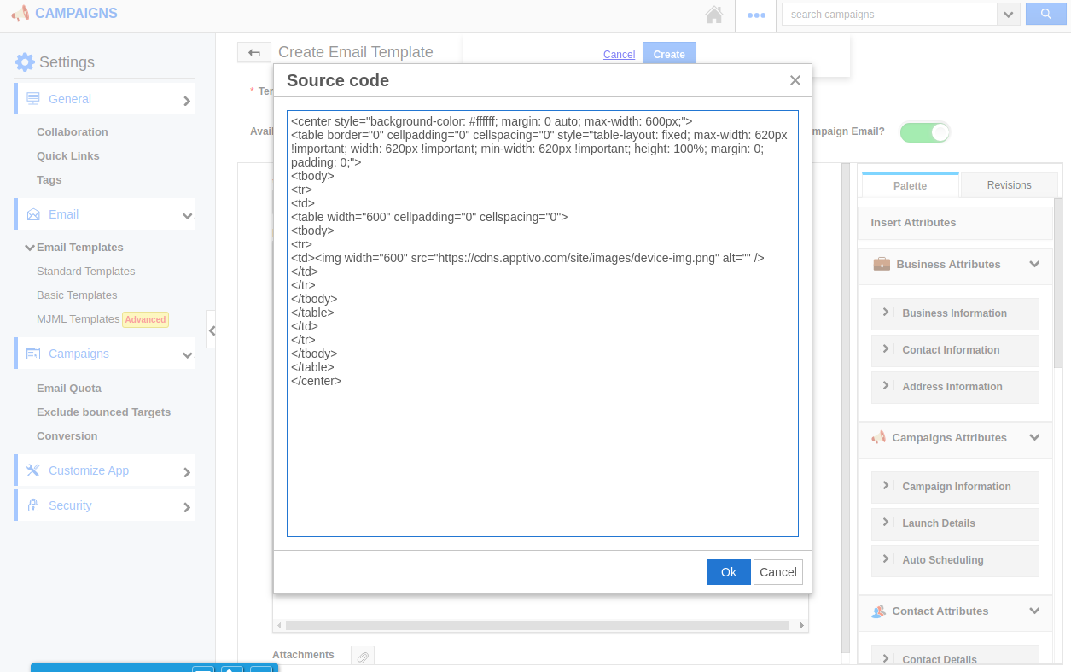
Task: Open Quick Links settings
Action: [68, 156]
